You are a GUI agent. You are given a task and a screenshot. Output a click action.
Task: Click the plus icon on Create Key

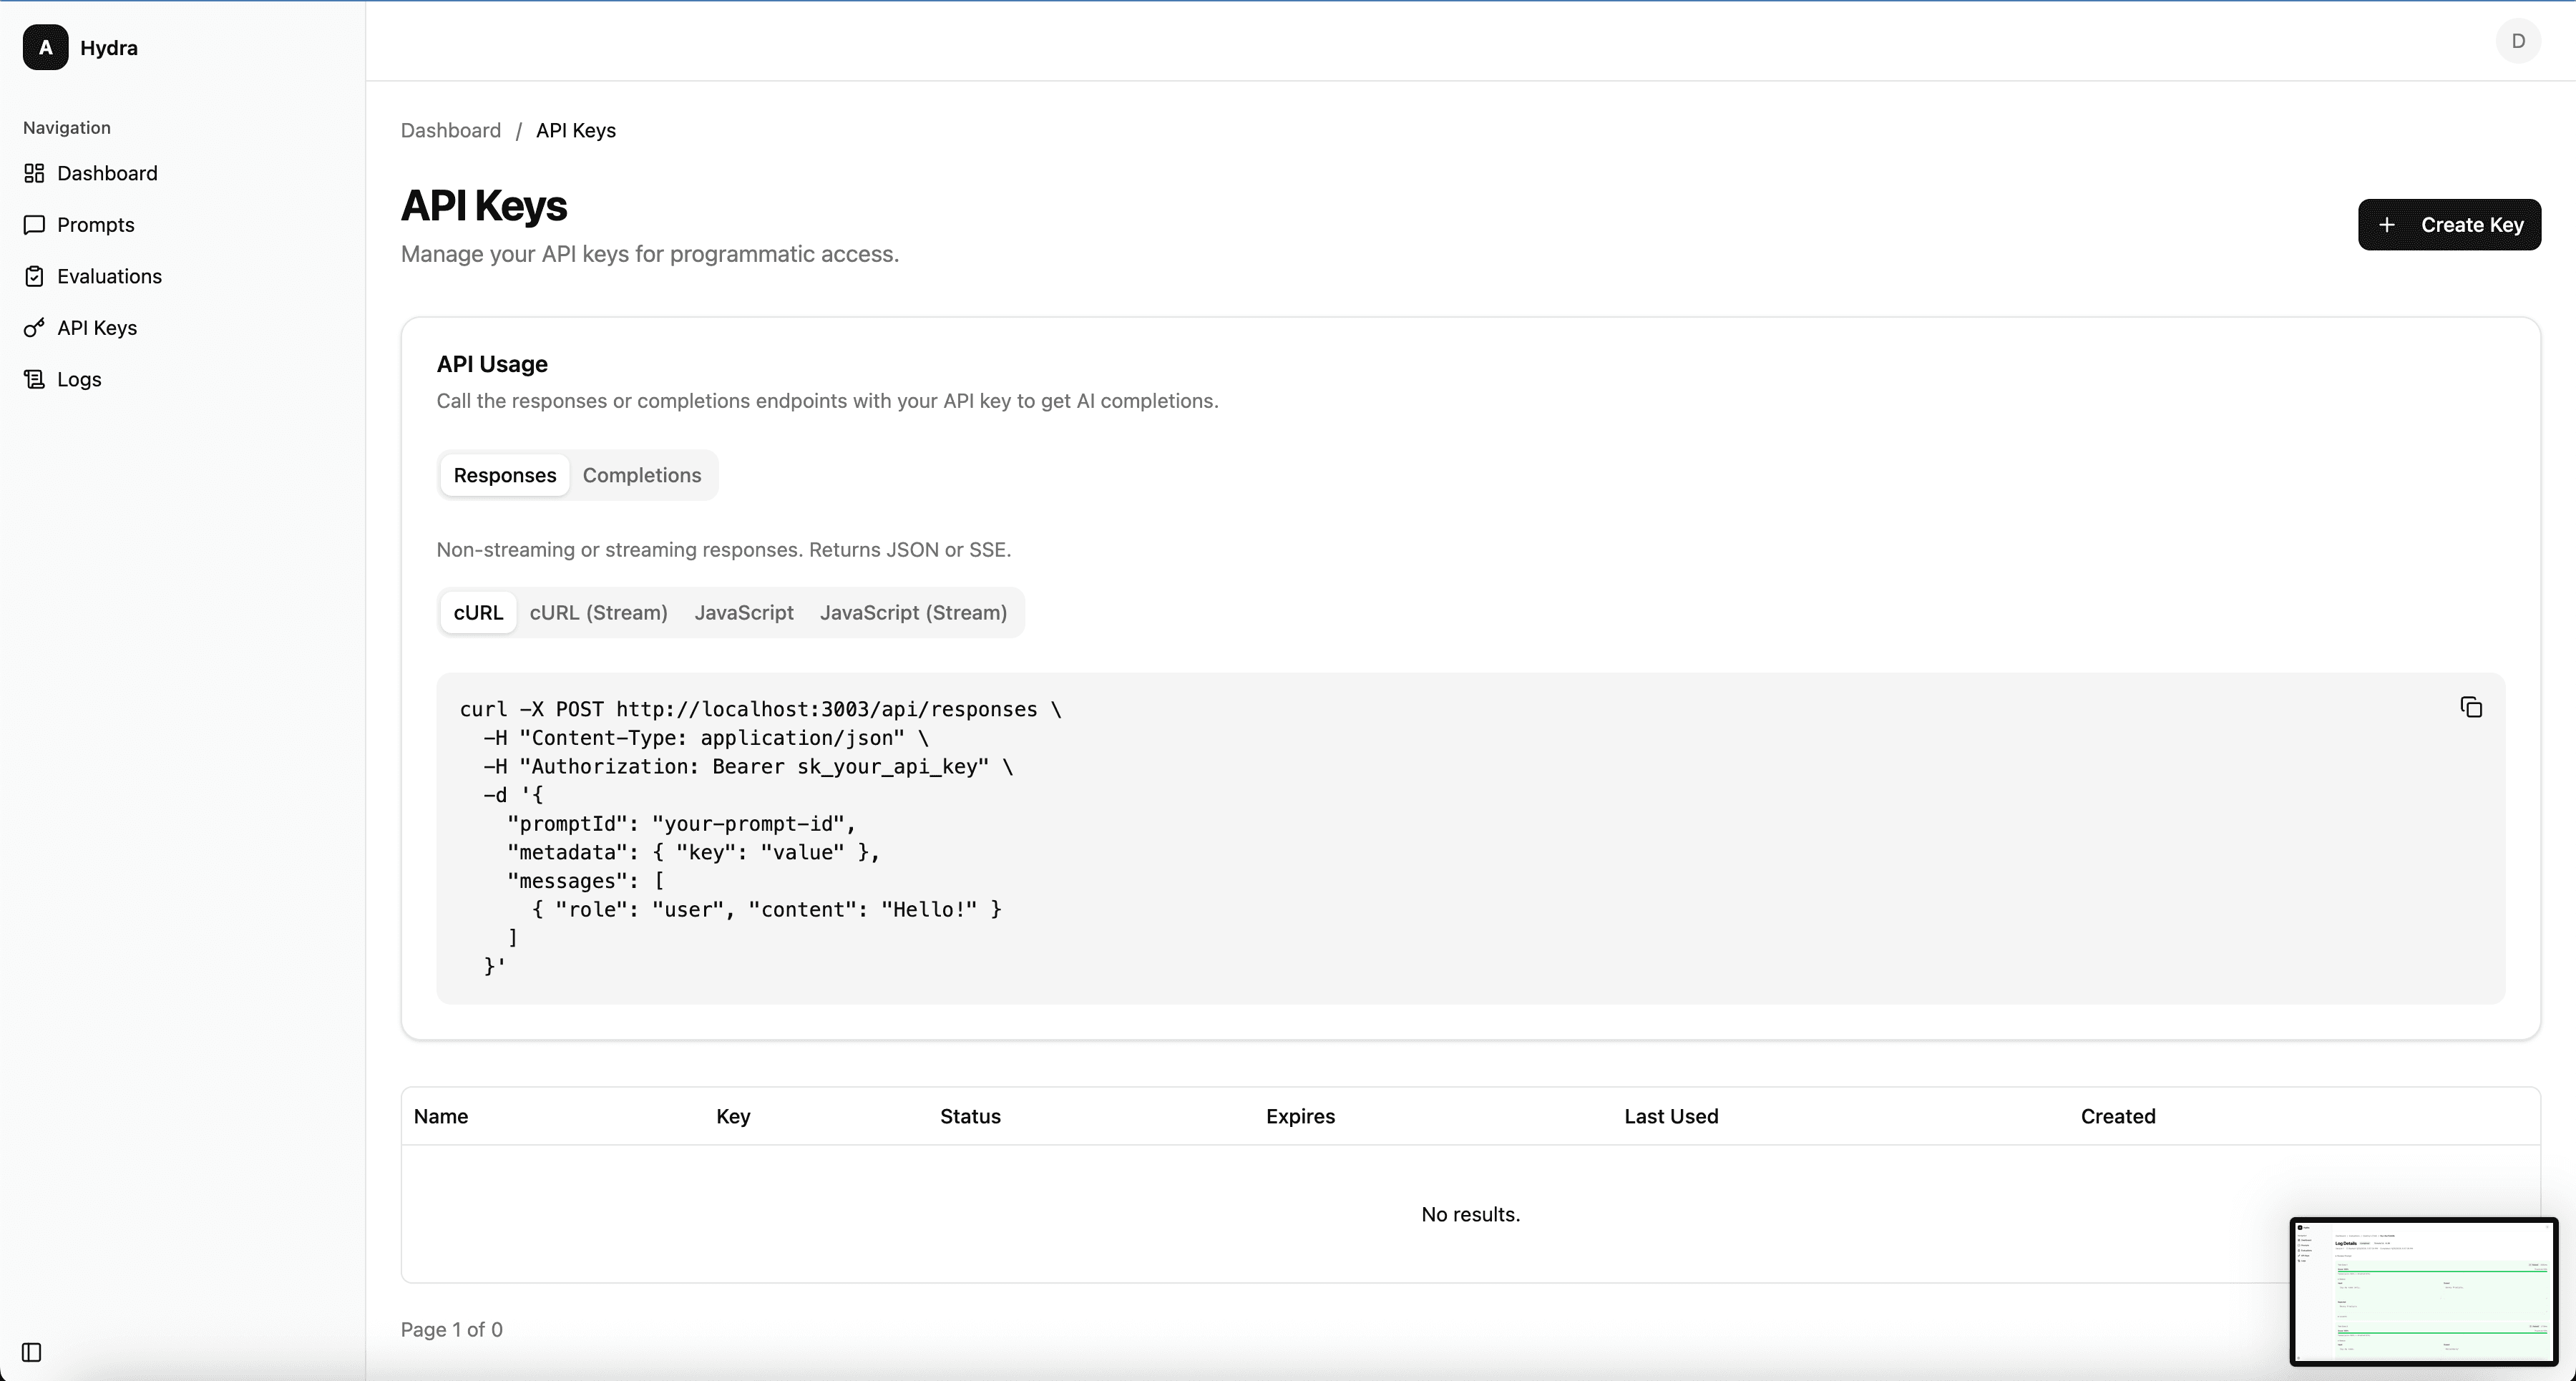(x=2387, y=225)
